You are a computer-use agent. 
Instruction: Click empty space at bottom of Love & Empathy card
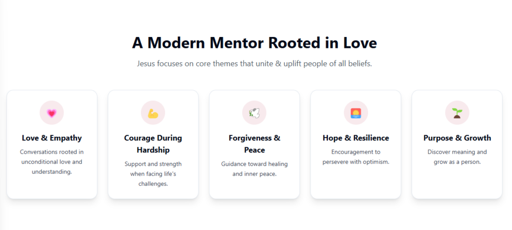click(x=51, y=187)
